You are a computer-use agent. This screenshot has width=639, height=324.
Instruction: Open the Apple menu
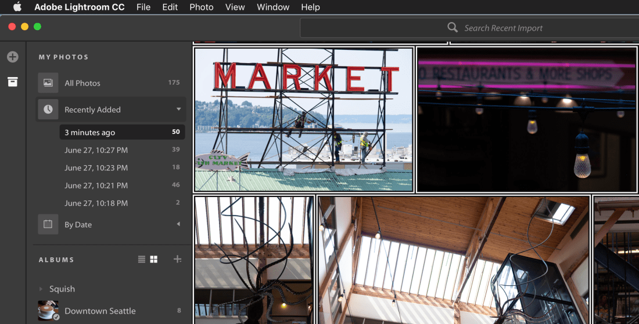coord(17,7)
